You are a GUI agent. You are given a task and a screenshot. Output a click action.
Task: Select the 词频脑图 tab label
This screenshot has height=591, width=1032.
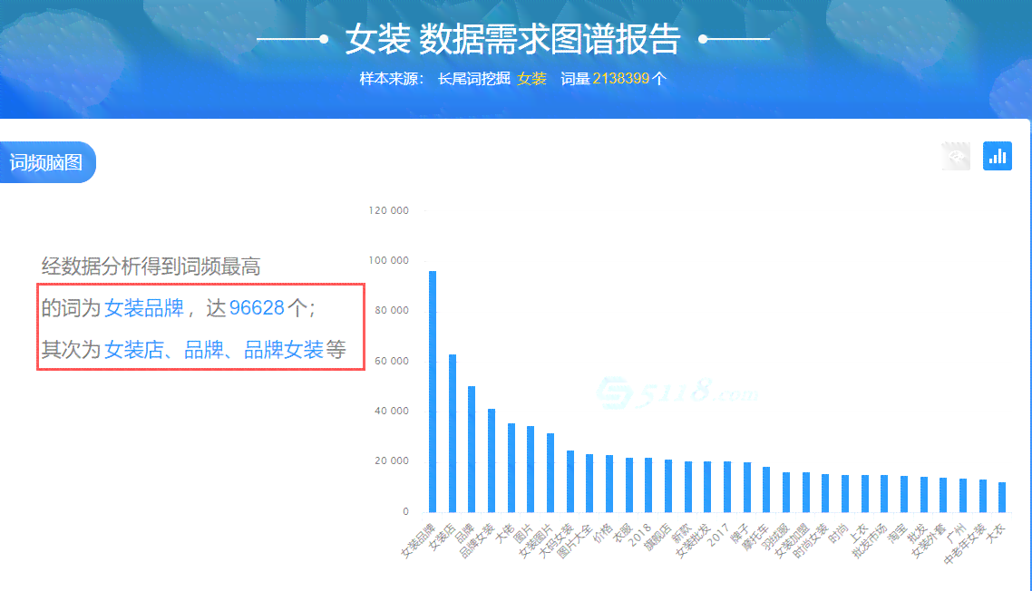(x=46, y=162)
